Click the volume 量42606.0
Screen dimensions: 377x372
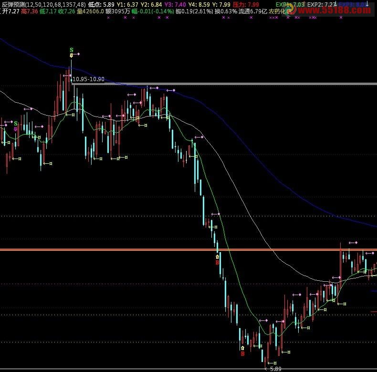(x=90, y=11)
